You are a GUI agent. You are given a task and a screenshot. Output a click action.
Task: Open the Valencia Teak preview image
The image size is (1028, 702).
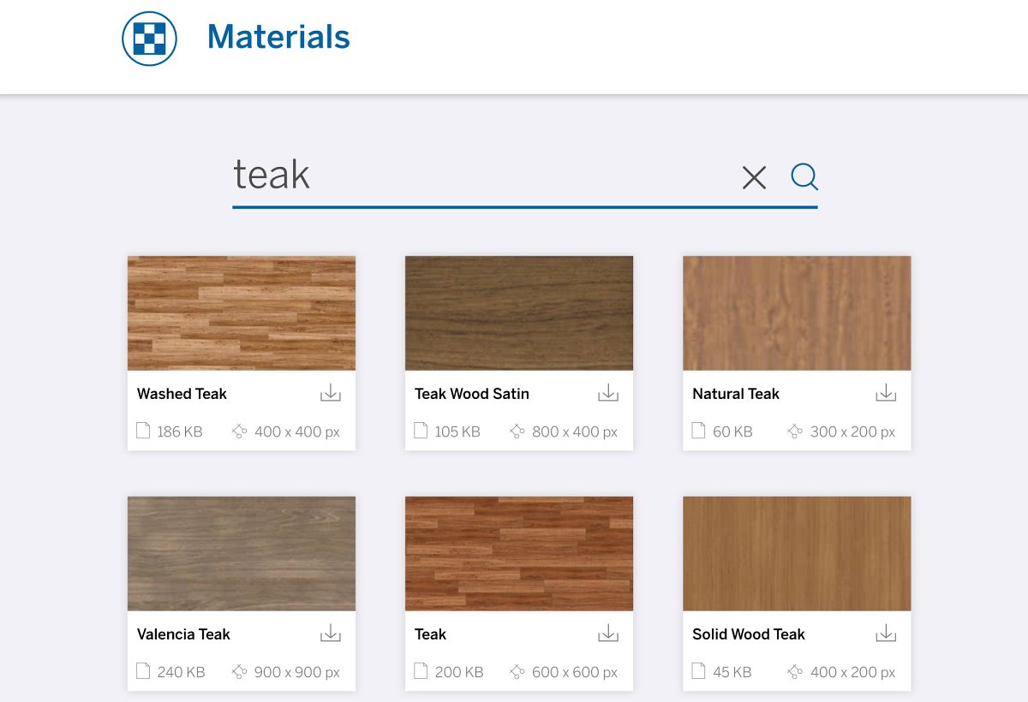coord(242,554)
